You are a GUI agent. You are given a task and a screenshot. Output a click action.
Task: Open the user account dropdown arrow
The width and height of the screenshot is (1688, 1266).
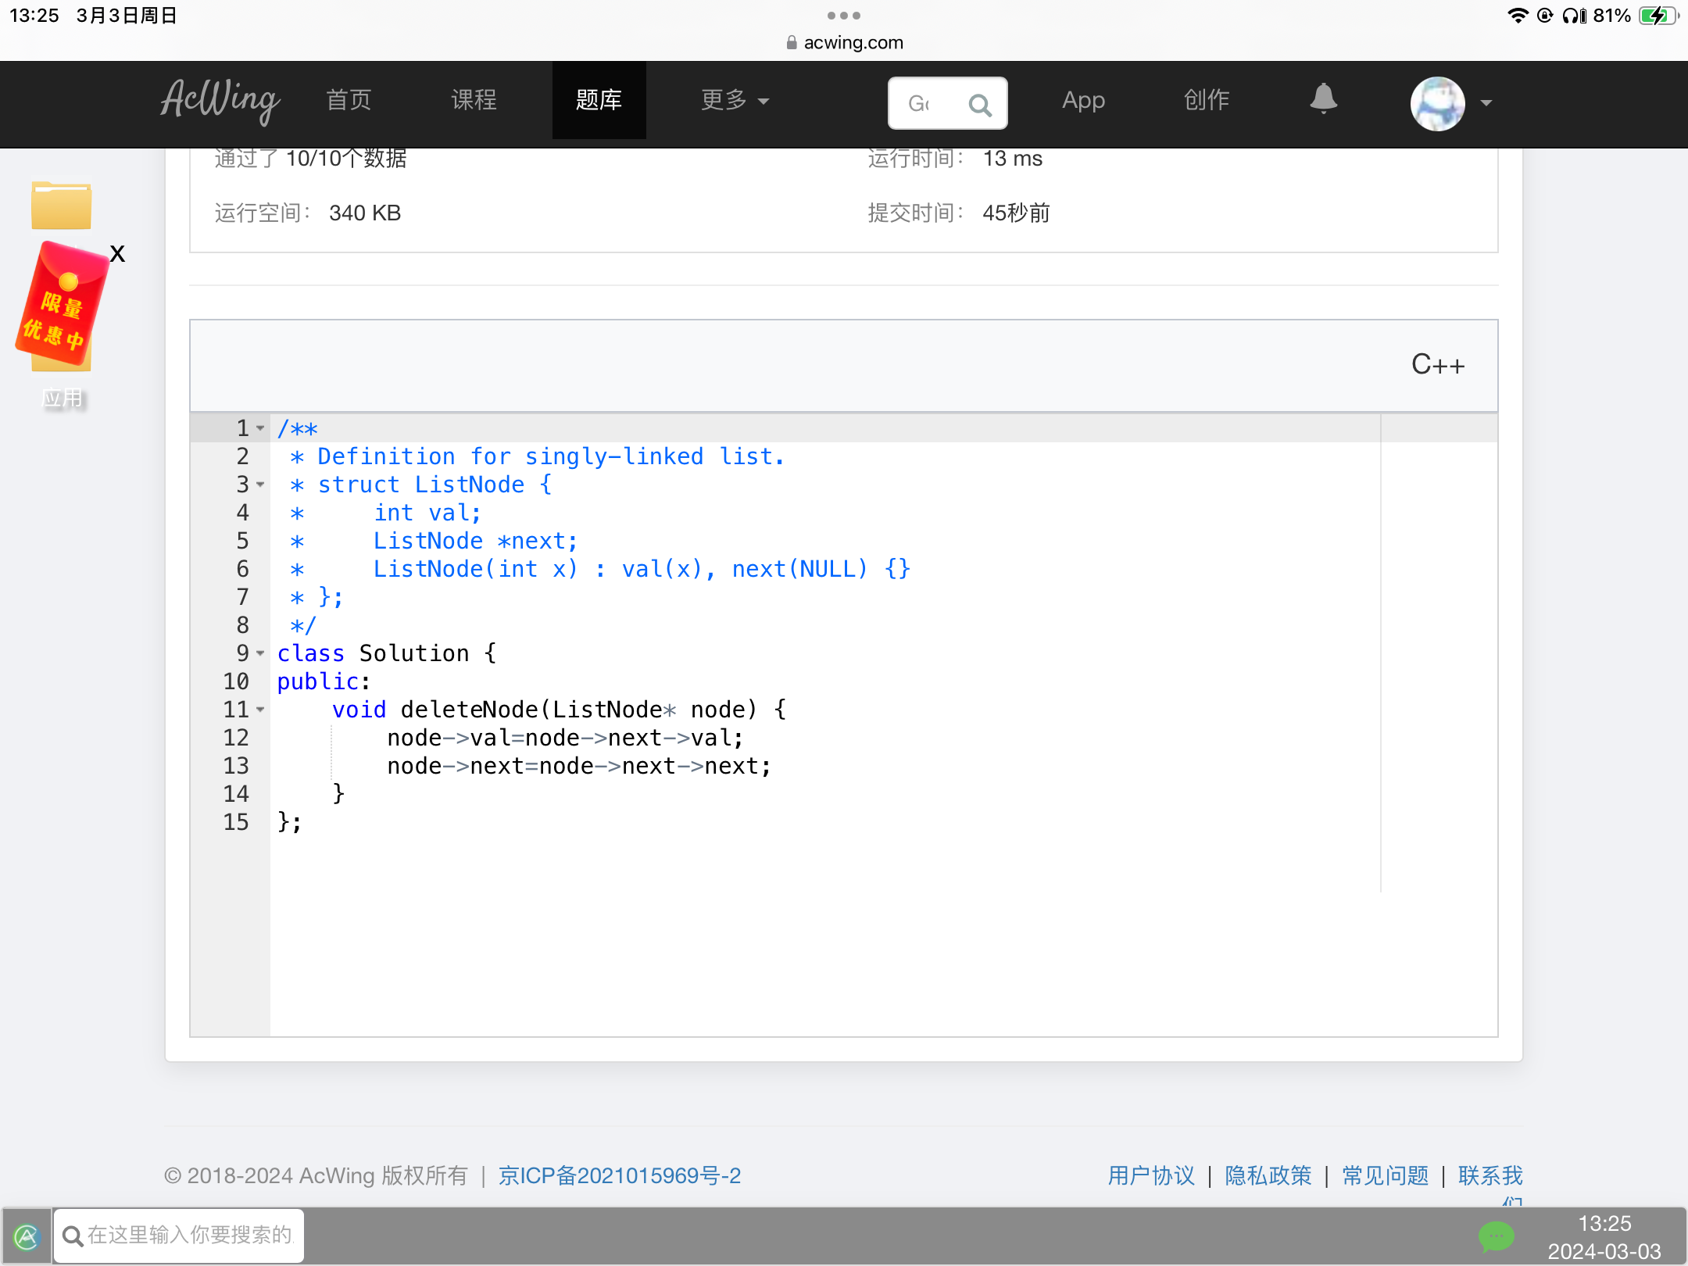click(x=1486, y=103)
